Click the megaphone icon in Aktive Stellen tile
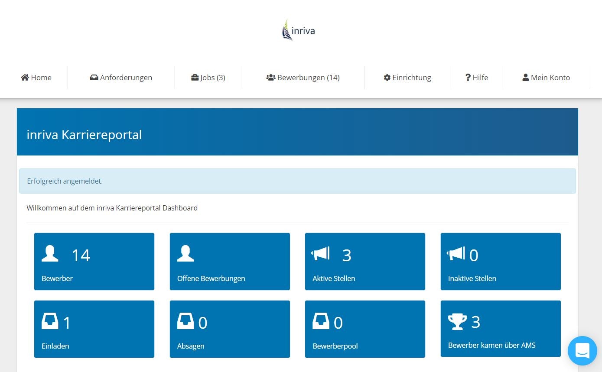The height and width of the screenshot is (372, 602). 321,254
